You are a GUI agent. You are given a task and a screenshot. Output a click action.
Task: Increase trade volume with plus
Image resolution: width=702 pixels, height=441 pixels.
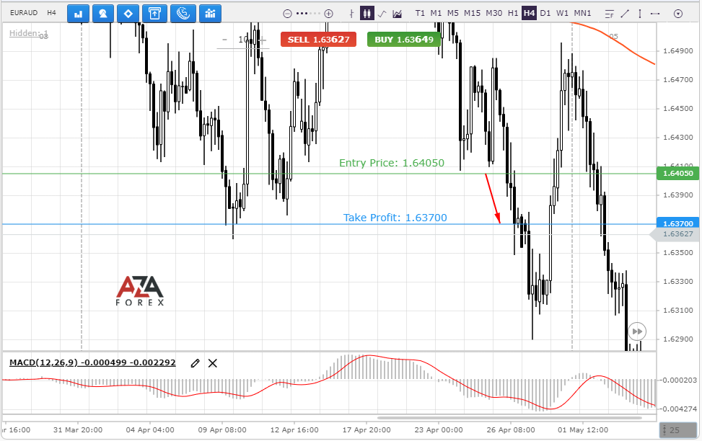(263, 40)
